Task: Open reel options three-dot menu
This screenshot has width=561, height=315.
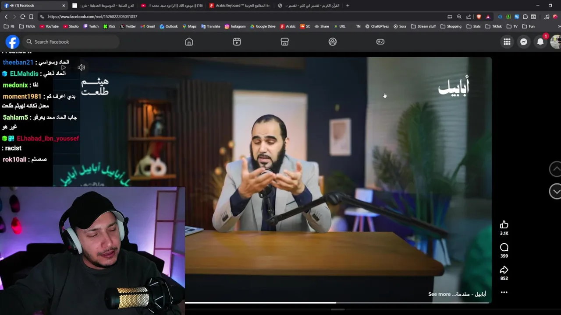Action: (x=504, y=292)
